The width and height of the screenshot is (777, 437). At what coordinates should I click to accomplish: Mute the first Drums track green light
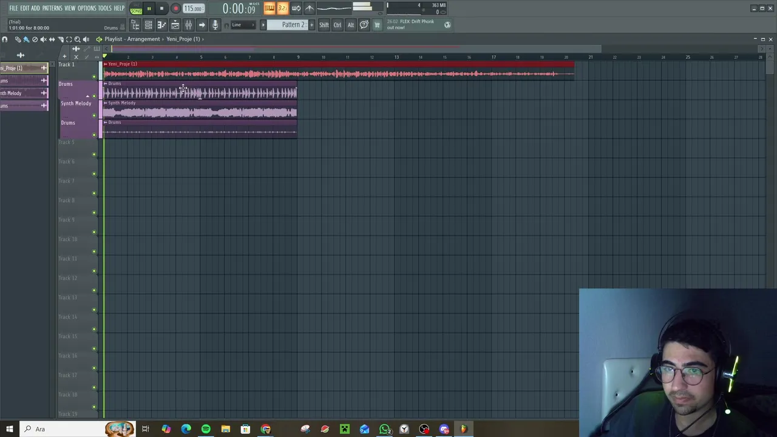93,96
